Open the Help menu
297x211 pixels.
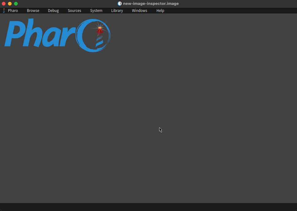[x=160, y=11]
